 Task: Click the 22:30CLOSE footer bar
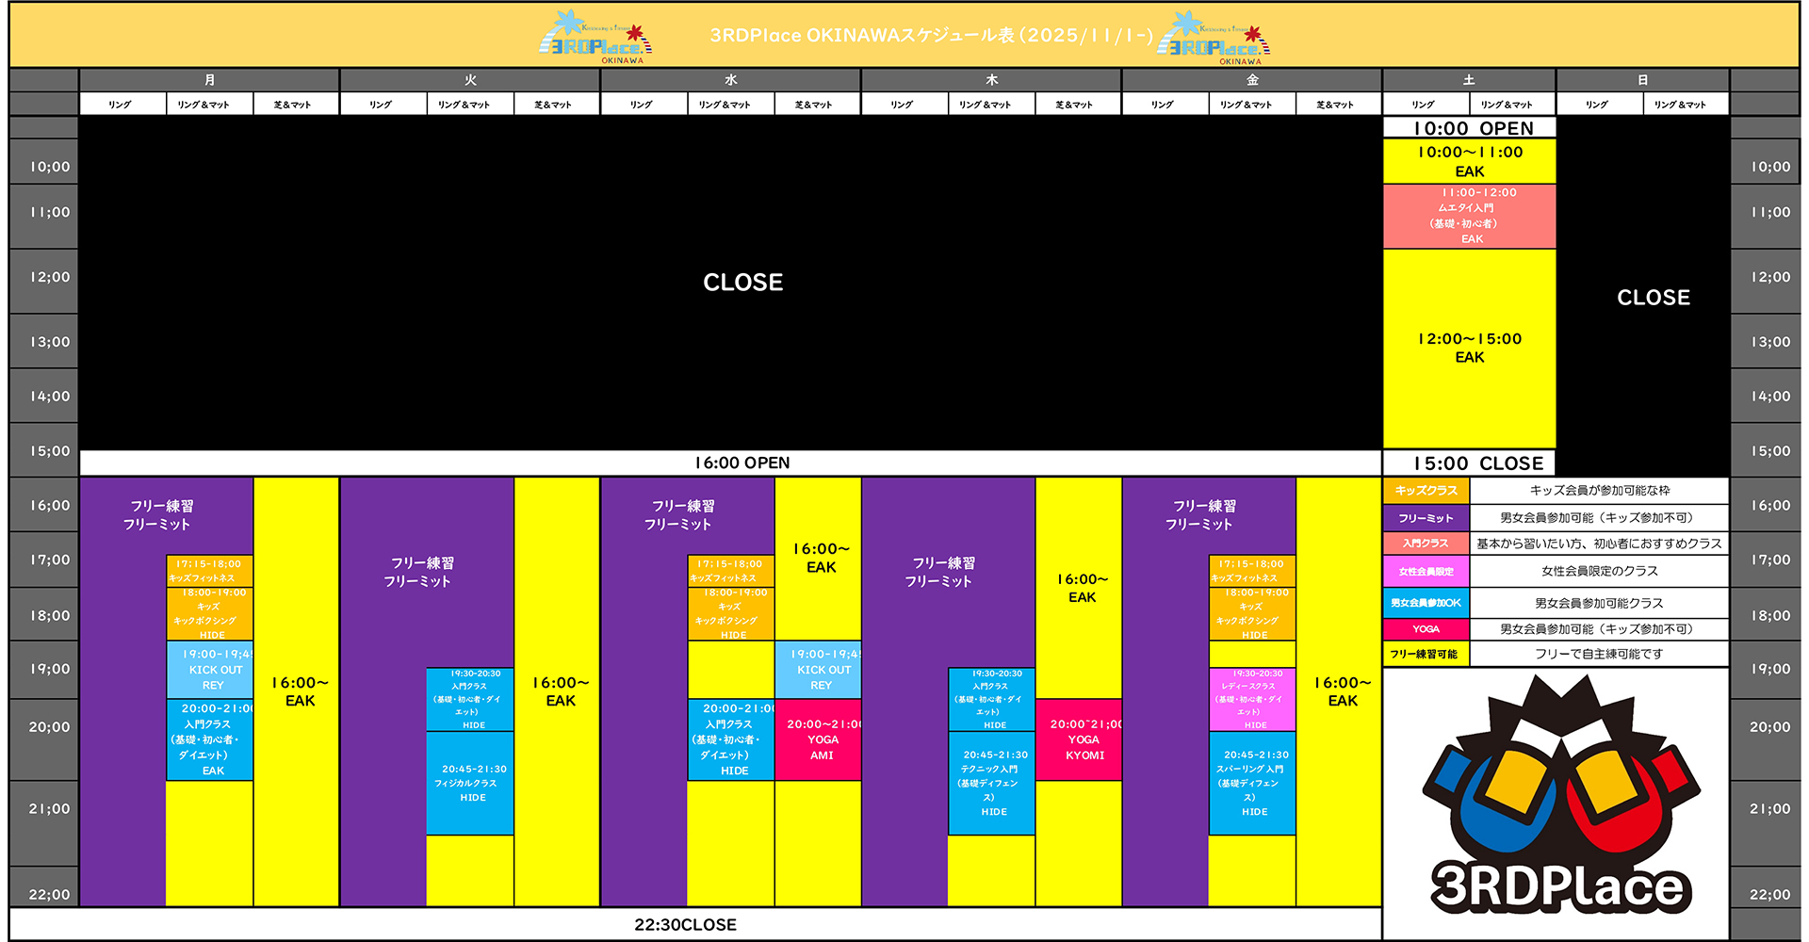pyautogui.click(x=685, y=924)
